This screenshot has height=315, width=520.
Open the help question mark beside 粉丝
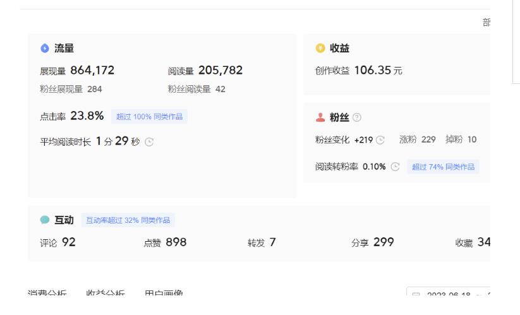357,118
